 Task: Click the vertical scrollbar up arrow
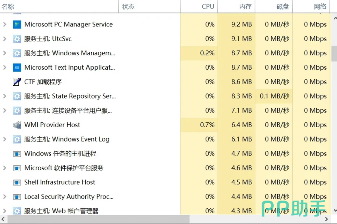335,18
